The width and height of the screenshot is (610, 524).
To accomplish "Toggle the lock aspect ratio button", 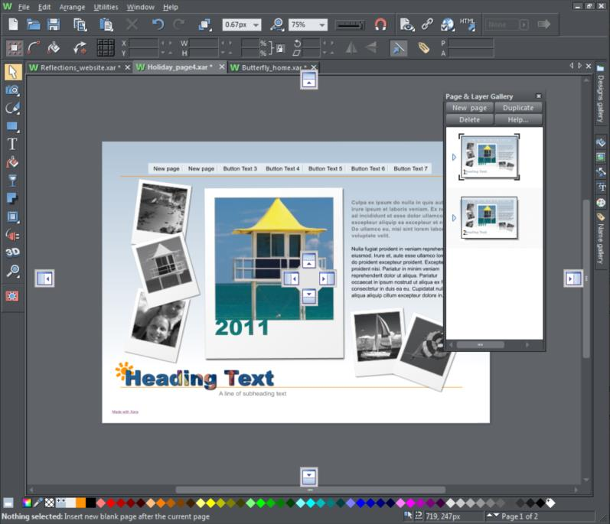I will (x=280, y=49).
